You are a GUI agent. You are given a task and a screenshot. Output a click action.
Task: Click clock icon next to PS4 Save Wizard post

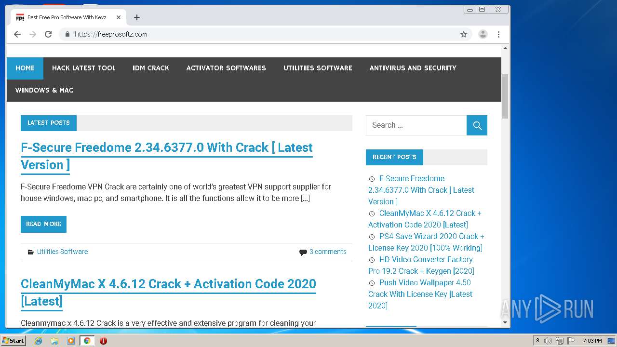372,237
